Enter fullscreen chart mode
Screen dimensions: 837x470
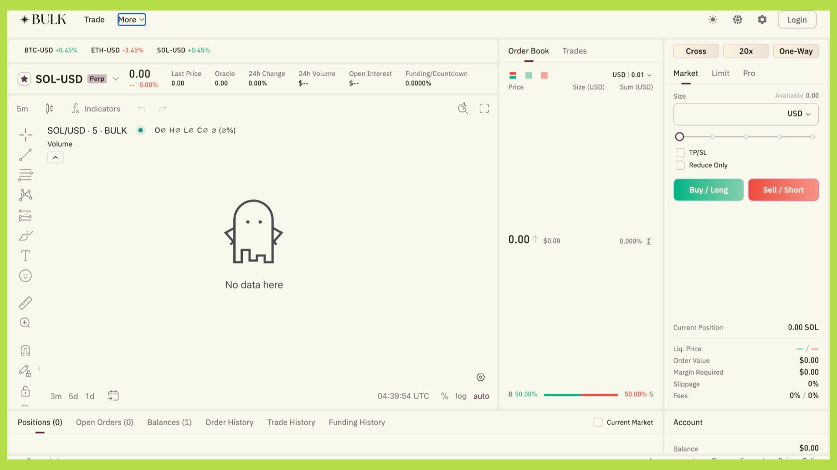(x=484, y=108)
